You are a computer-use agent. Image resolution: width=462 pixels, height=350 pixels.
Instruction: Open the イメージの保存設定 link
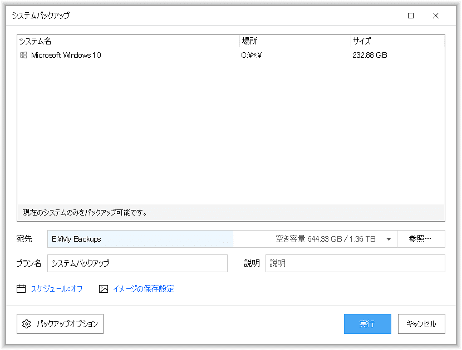[144, 289]
